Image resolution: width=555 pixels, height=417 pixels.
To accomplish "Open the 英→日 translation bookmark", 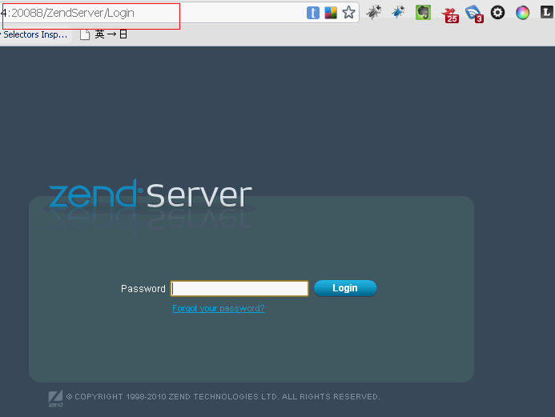I will (103, 34).
